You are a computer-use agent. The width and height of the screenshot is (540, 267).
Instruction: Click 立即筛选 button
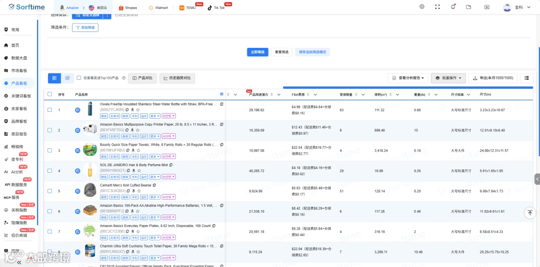point(257,52)
